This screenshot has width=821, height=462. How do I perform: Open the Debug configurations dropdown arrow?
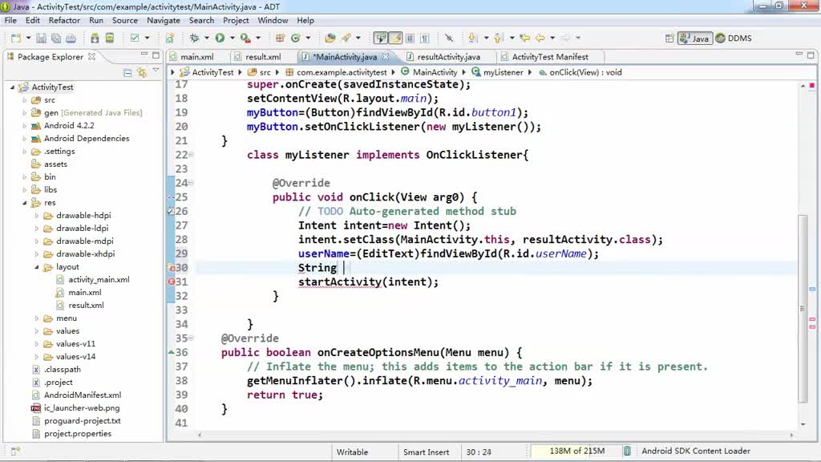click(207, 38)
